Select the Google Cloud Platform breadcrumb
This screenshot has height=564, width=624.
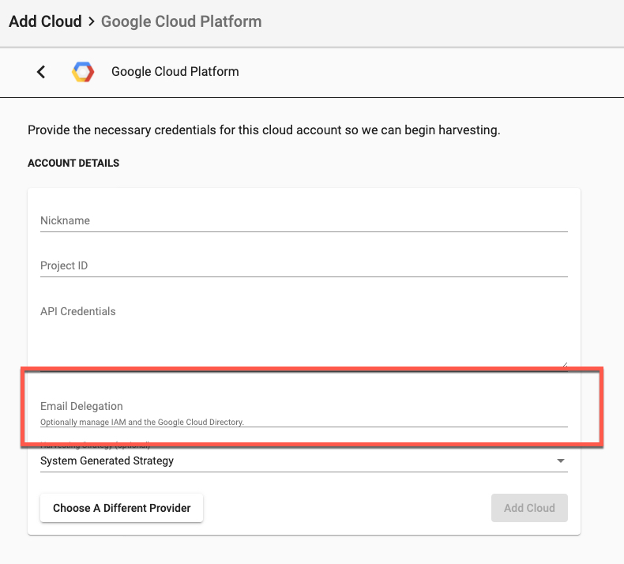pyautogui.click(x=181, y=21)
